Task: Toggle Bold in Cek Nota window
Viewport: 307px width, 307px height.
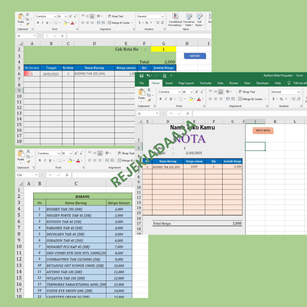Action: coord(38,23)
